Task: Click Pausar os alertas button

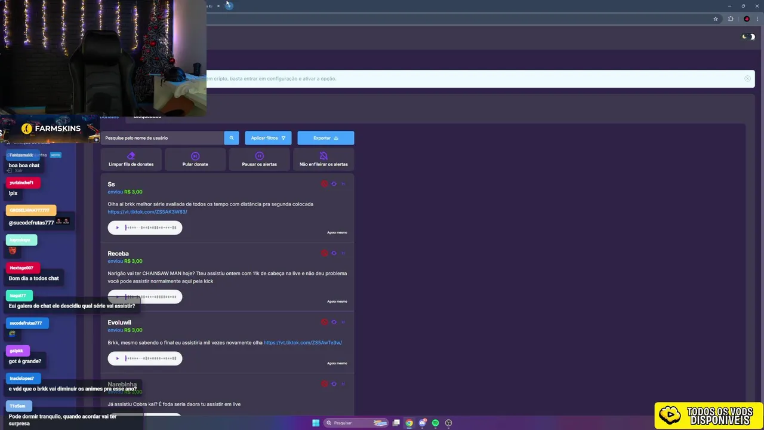Action: pyautogui.click(x=259, y=159)
